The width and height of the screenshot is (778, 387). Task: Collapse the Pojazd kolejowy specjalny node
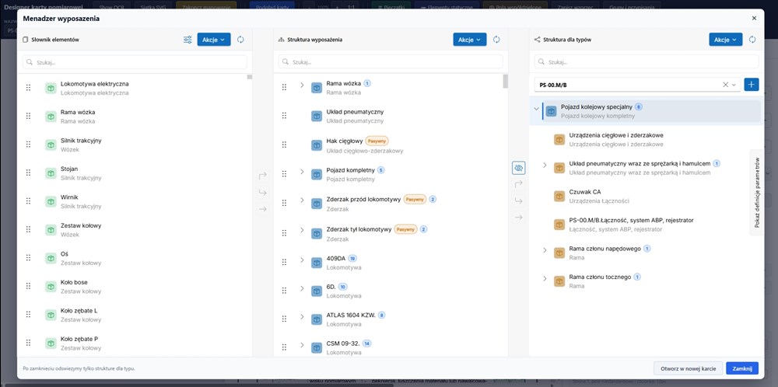(536, 110)
